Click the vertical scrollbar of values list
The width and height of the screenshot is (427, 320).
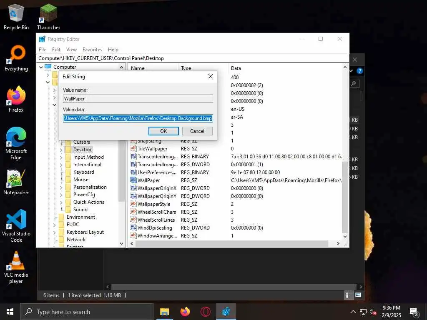pos(345,197)
